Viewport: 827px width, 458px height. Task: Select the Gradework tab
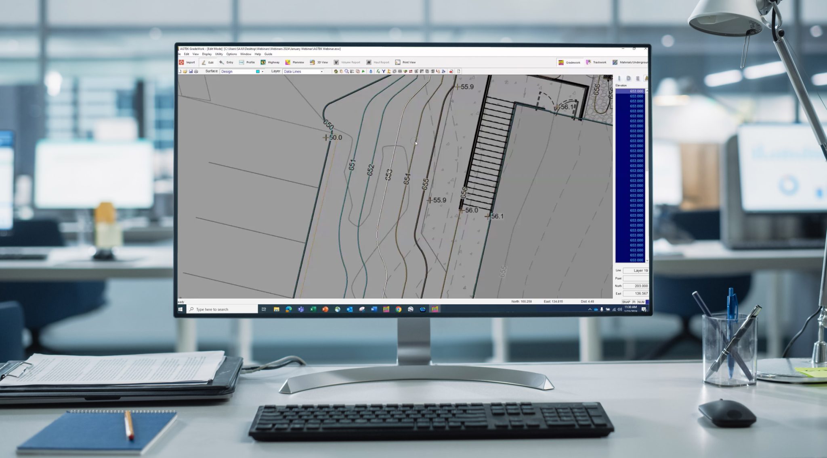[569, 62]
